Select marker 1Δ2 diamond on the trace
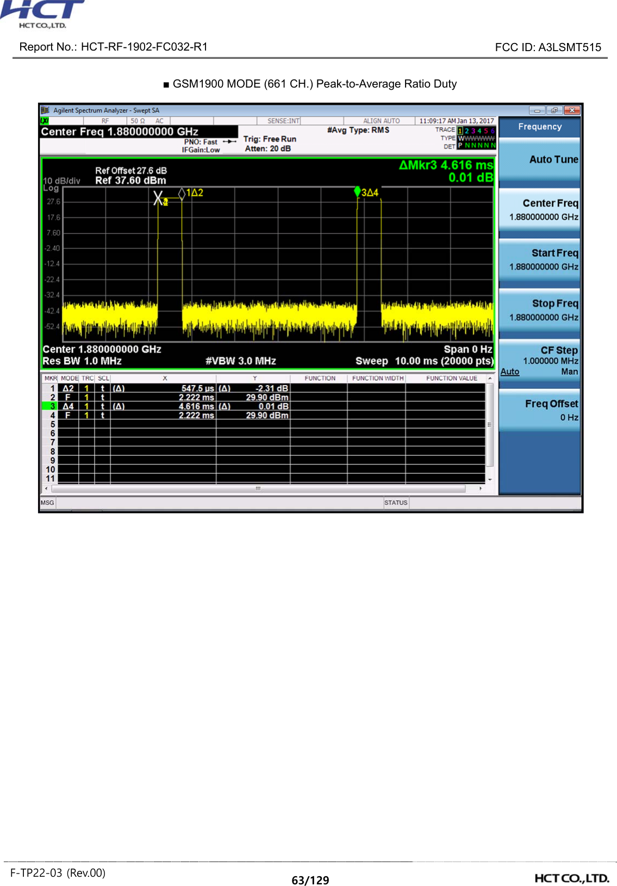 pyautogui.click(x=182, y=193)
